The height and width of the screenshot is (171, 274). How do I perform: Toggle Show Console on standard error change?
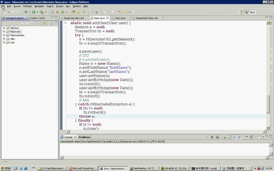click(239, 137)
